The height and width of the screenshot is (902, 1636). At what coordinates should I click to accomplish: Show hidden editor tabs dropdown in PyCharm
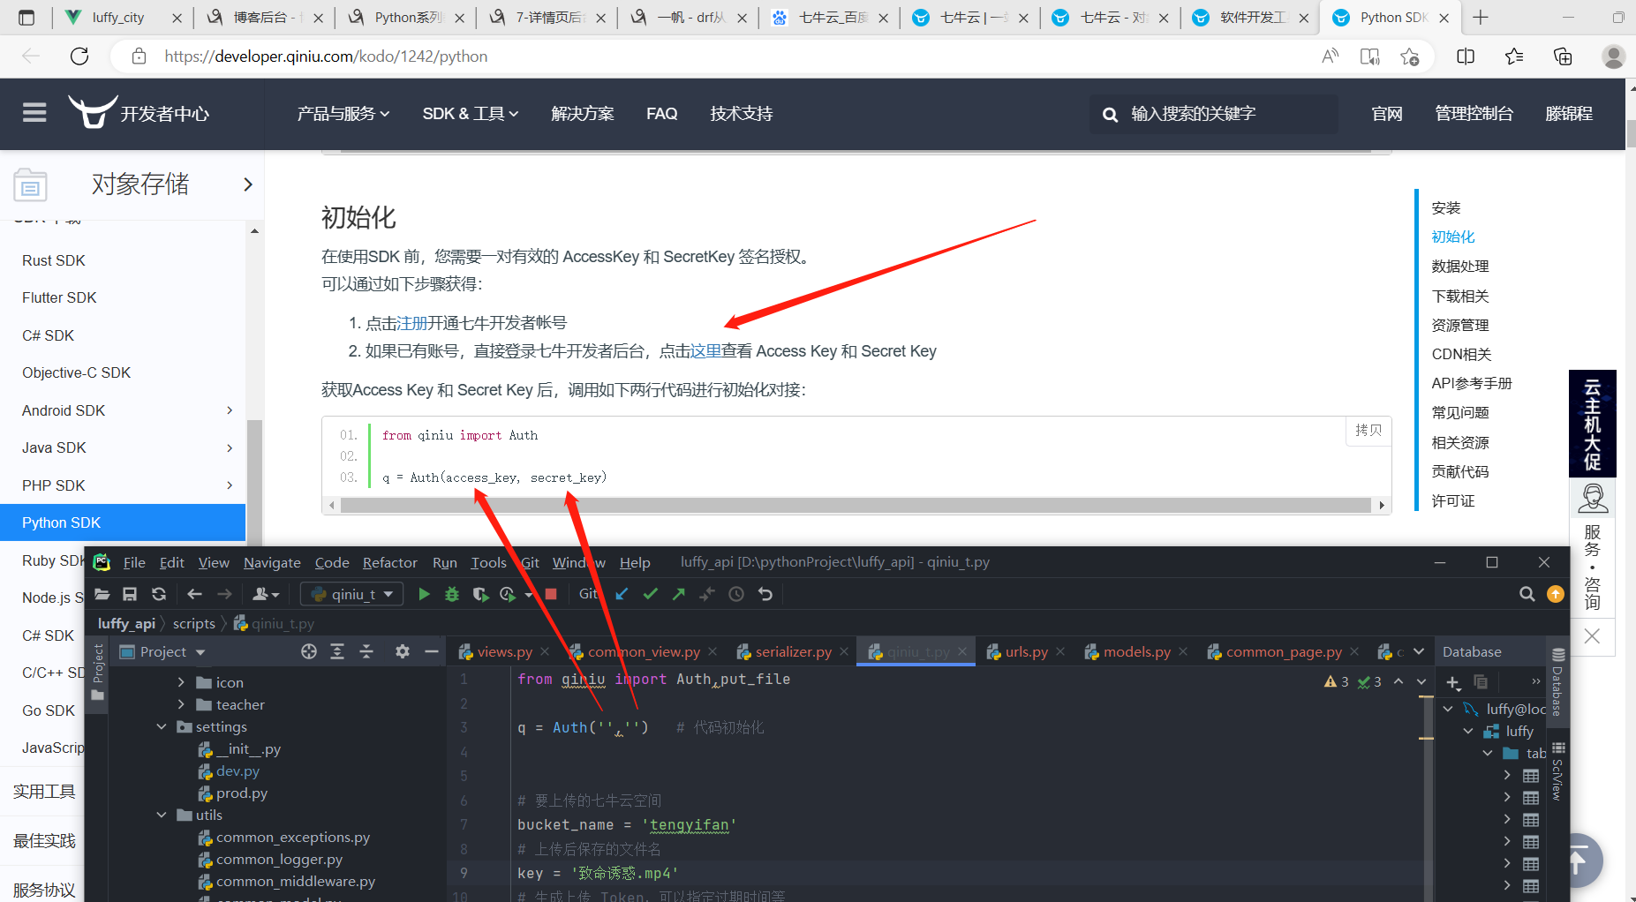tap(1419, 651)
